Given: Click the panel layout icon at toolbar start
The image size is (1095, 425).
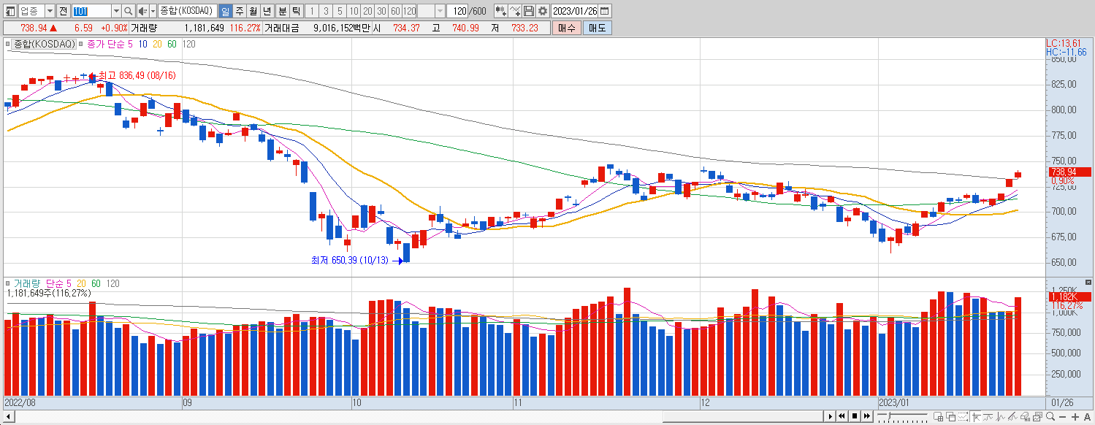Looking at the screenshot, I should (9, 11).
